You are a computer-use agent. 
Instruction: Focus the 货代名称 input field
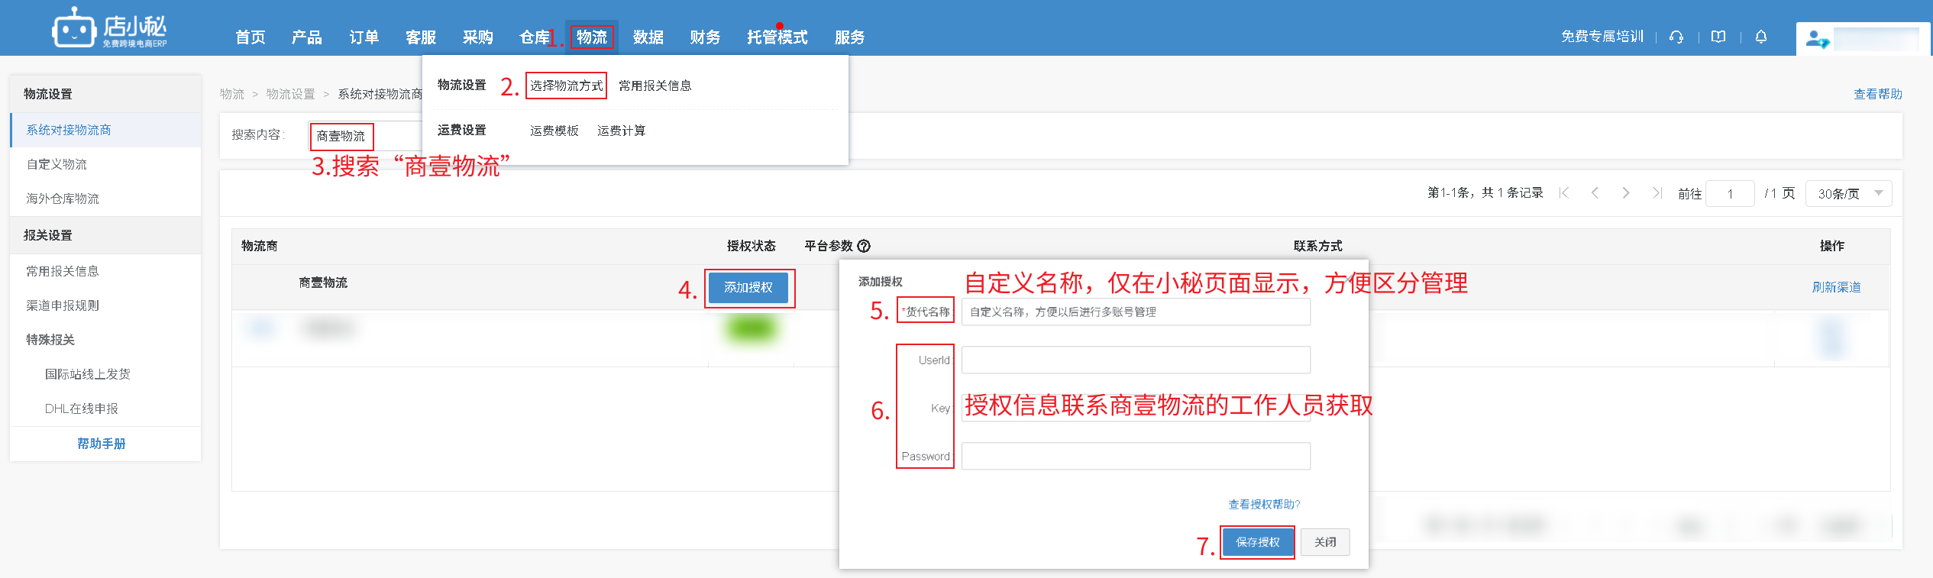pos(1136,312)
